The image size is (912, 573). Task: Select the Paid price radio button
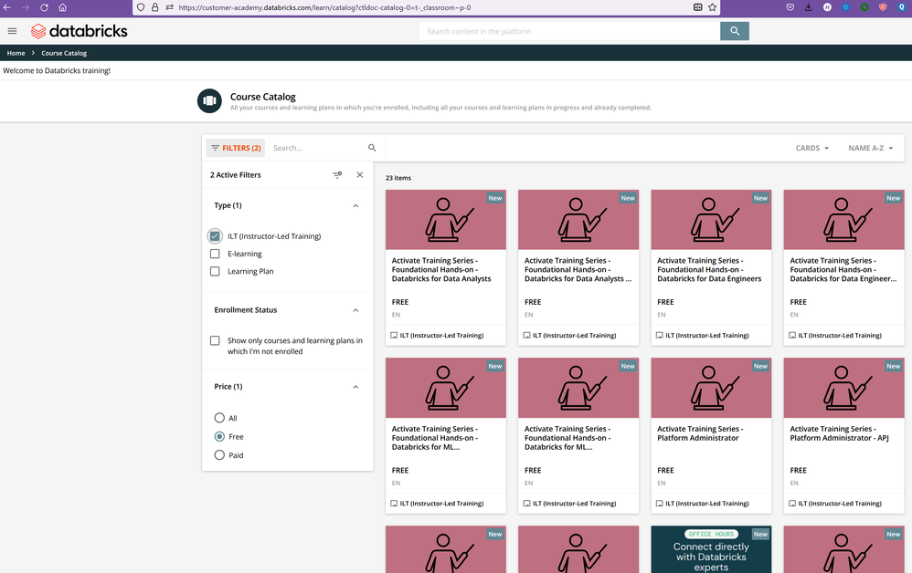[x=219, y=455]
